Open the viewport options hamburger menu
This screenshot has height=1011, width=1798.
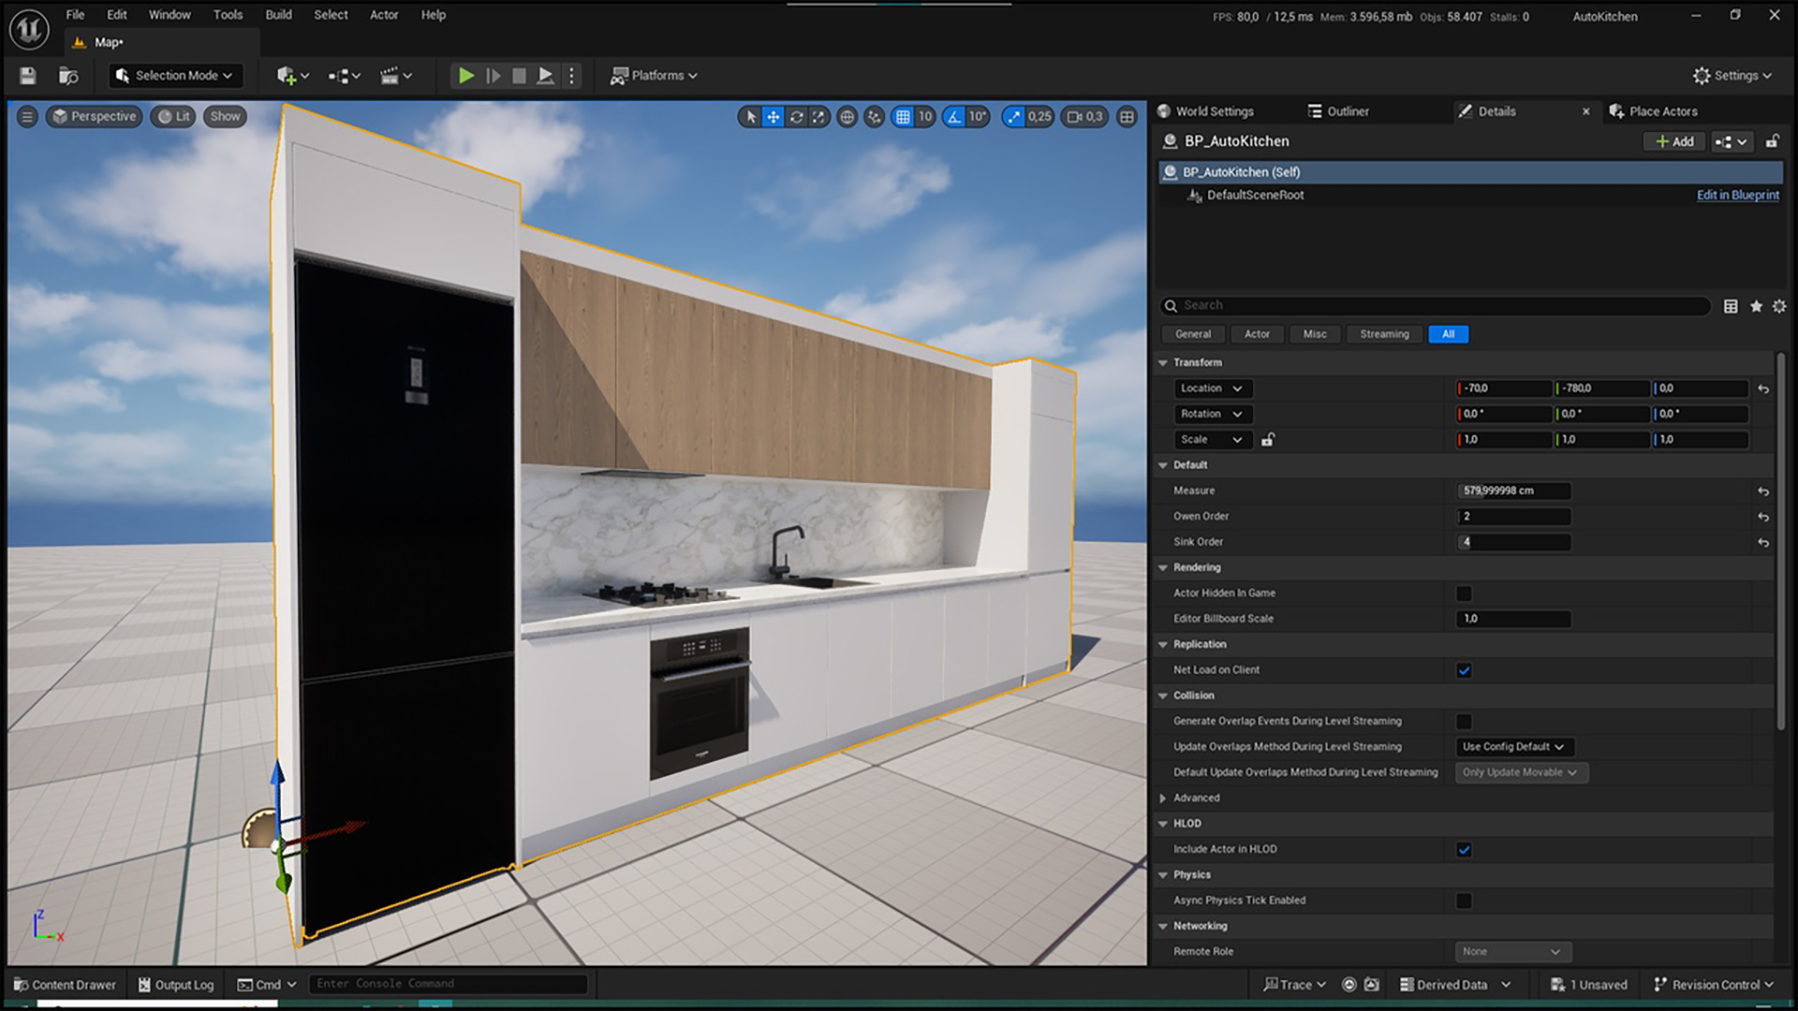click(x=27, y=117)
